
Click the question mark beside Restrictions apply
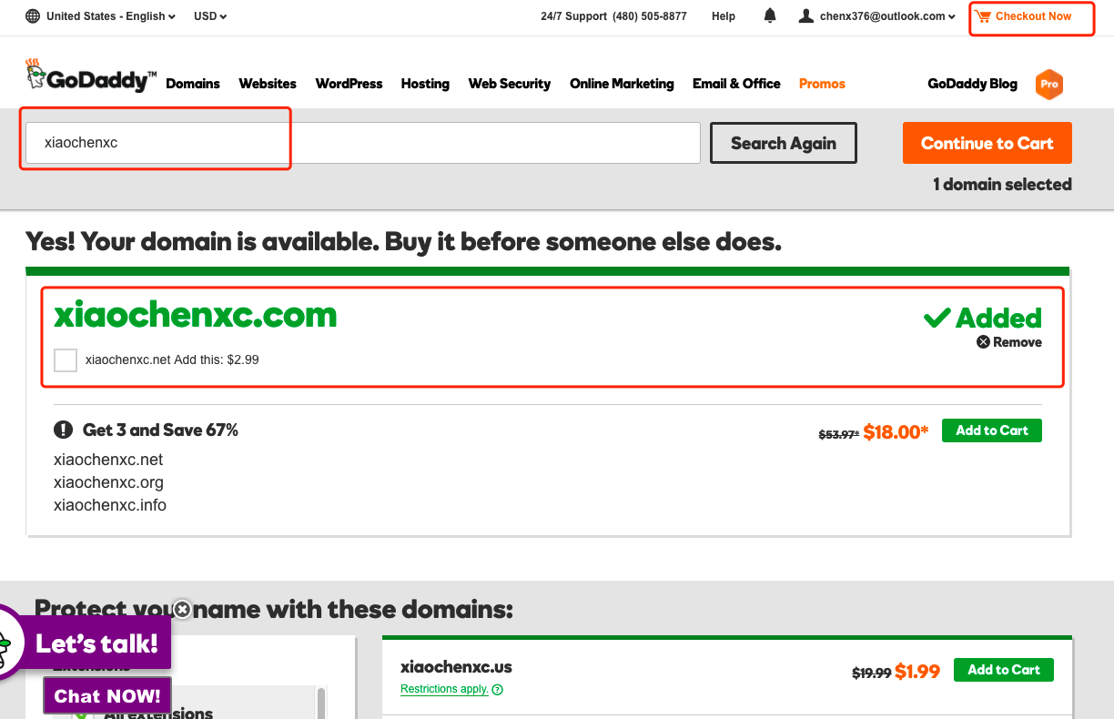click(498, 690)
